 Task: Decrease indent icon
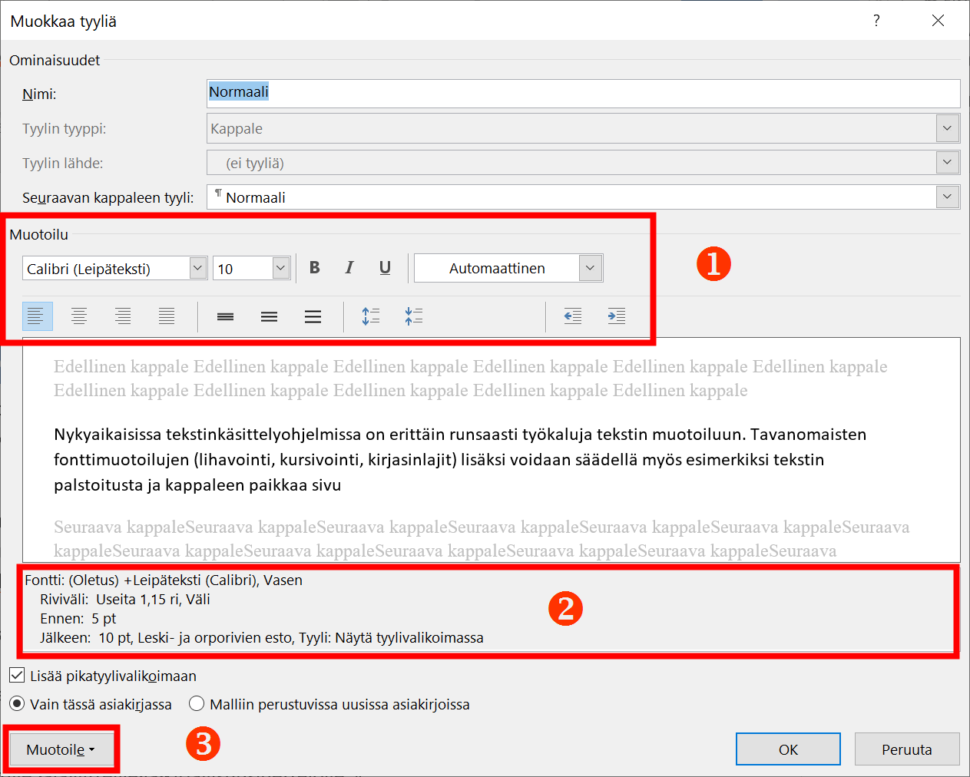coord(573,316)
